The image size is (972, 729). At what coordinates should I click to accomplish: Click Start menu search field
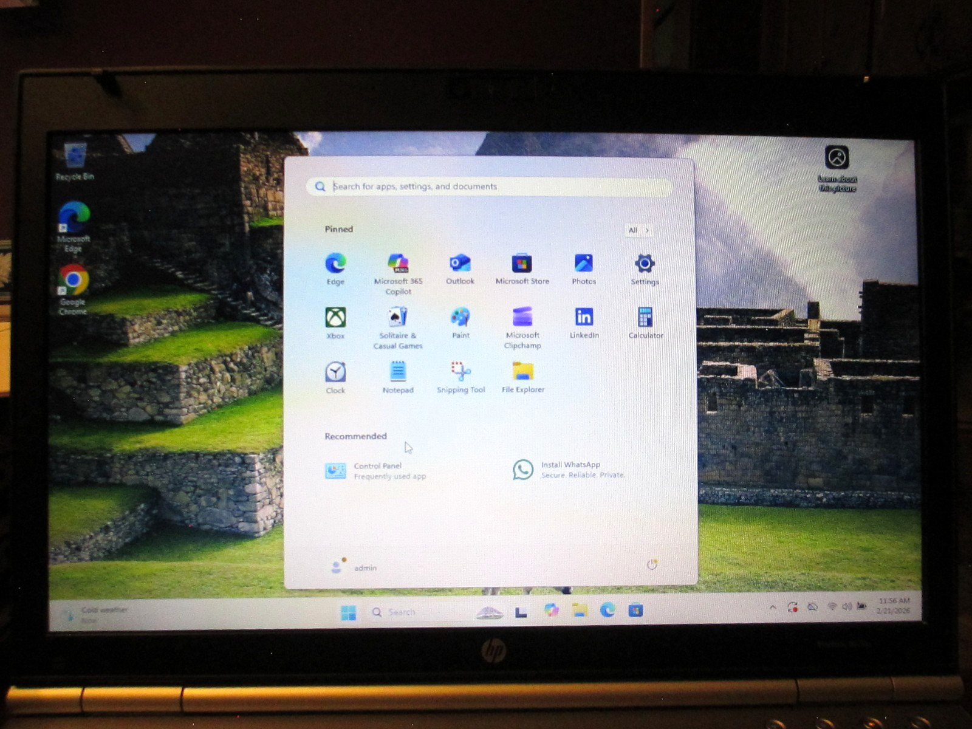[490, 187]
